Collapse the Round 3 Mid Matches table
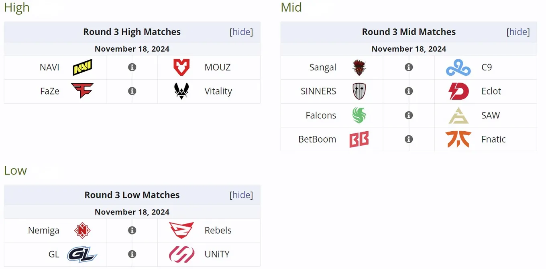The width and height of the screenshot is (546, 269). 518,32
